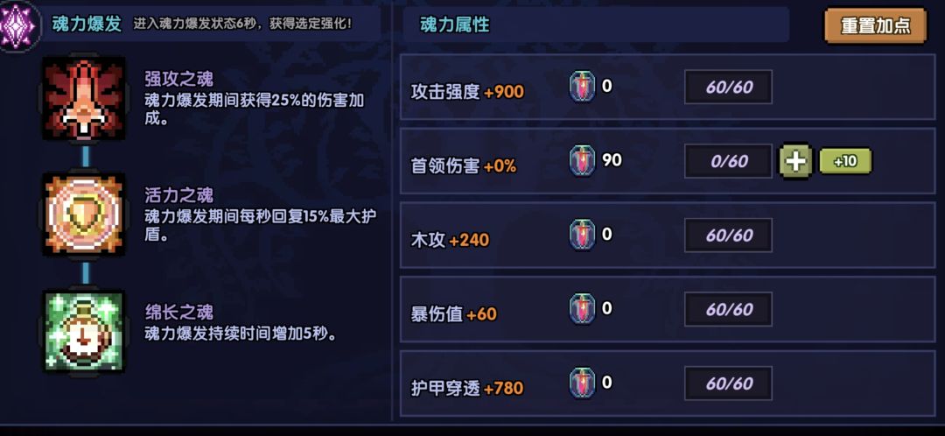Image resolution: width=945 pixels, height=436 pixels.
Task: Click the 60/60 field in 护甲穿透 row
Action: [x=728, y=383]
